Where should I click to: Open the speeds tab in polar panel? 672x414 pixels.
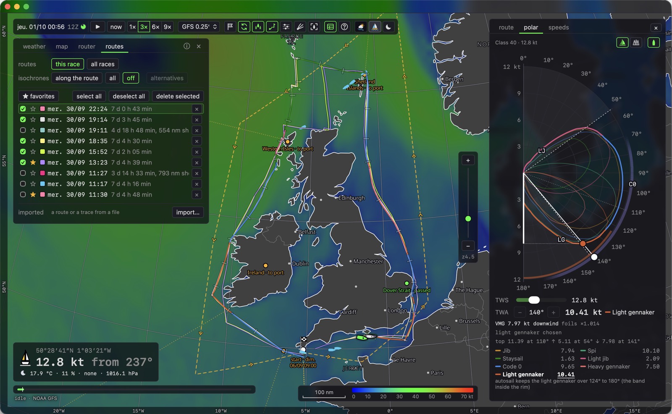coord(559,27)
